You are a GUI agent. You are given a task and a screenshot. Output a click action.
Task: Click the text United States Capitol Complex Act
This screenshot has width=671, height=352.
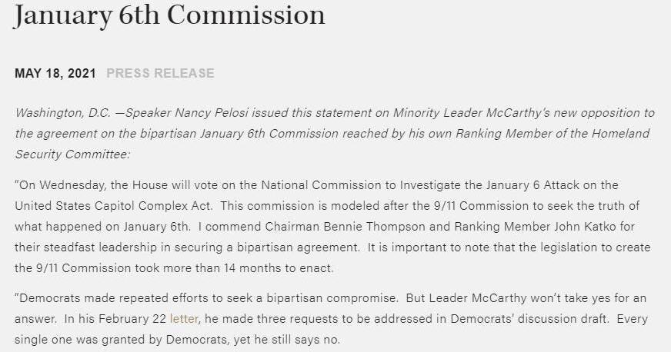point(113,206)
